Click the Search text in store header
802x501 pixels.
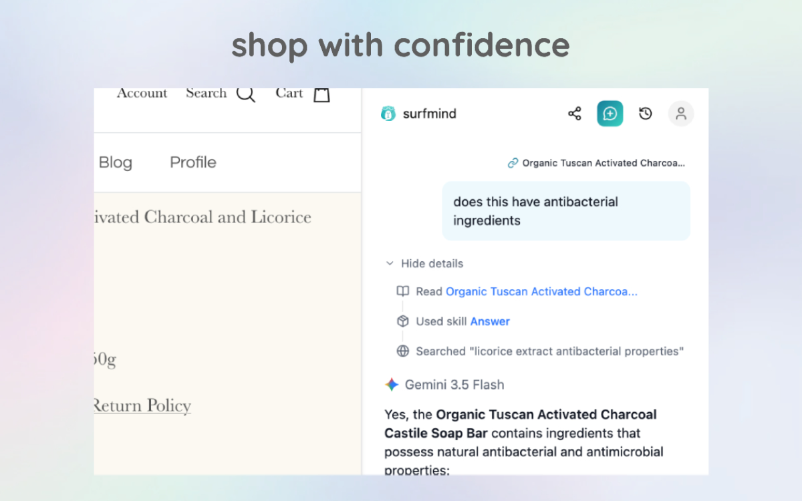[x=206, y=94]
